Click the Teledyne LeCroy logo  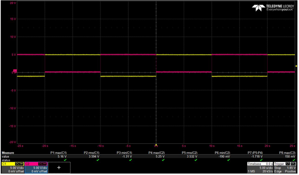tap(273, 8)
